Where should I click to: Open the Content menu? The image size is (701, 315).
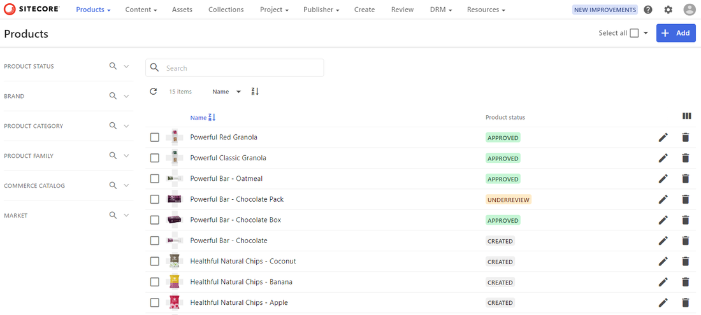point(141,10)
